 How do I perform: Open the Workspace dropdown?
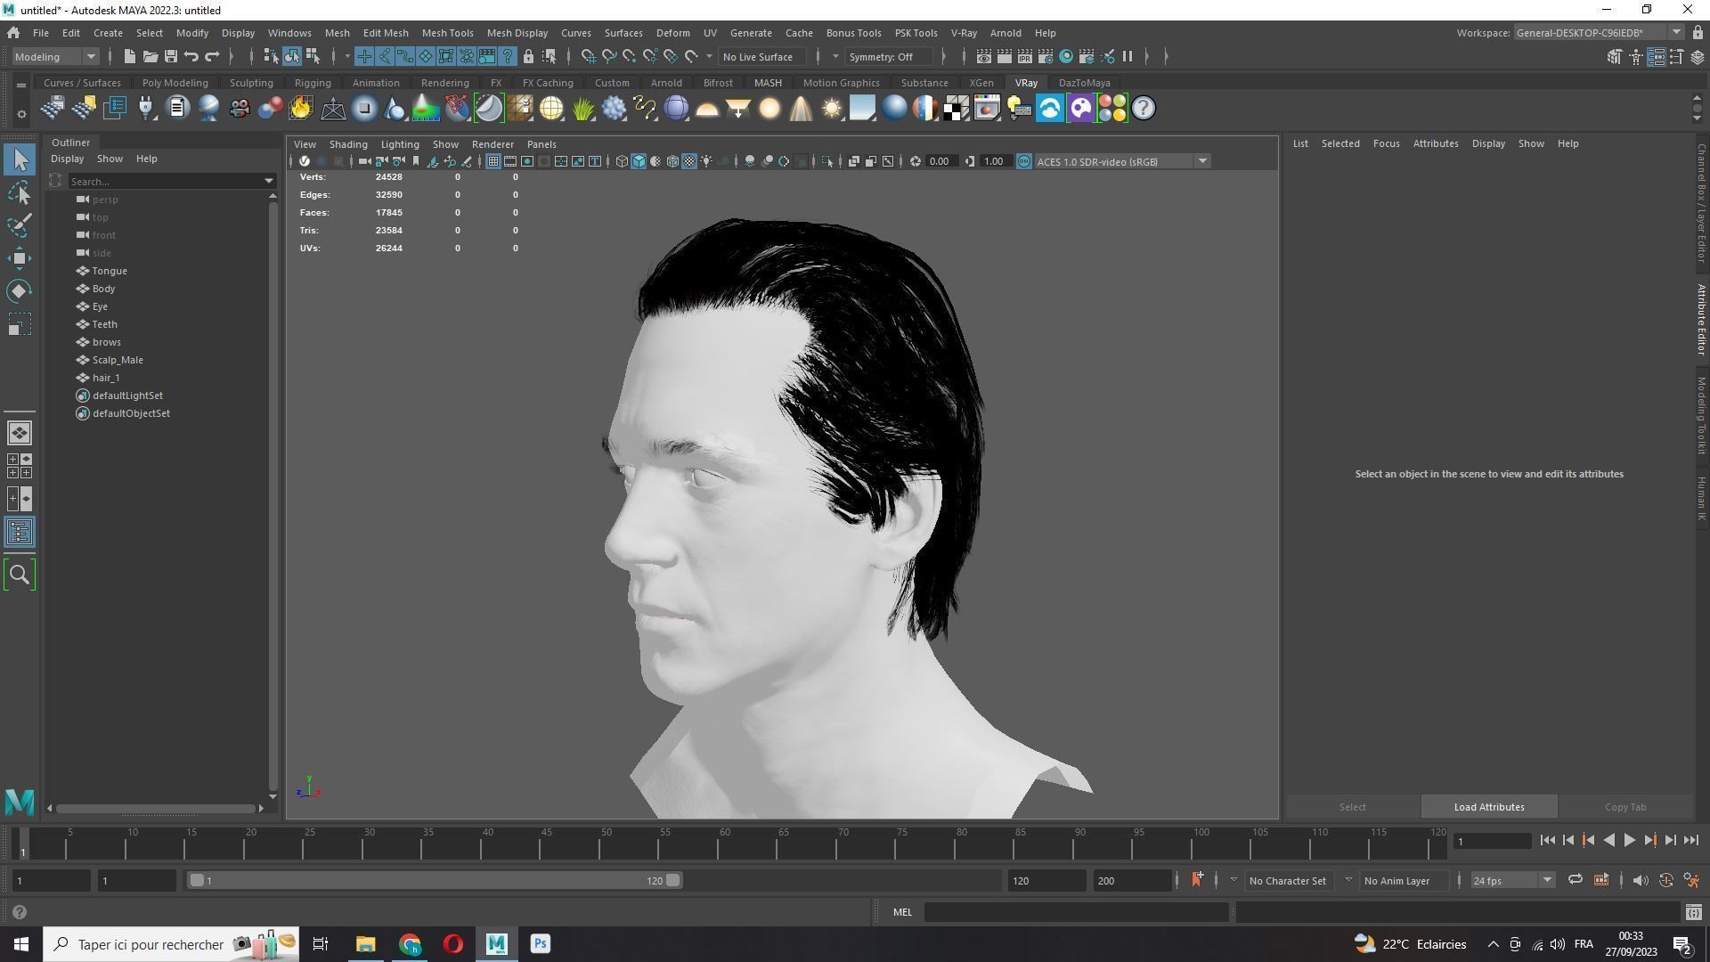coord(1599,33)
